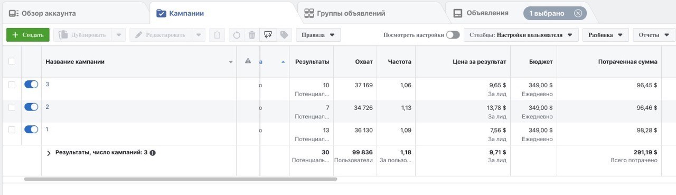Toggle the Посмотреть настройки switch
This screenshot has width=676, height=195.
[x=453, y=35]
